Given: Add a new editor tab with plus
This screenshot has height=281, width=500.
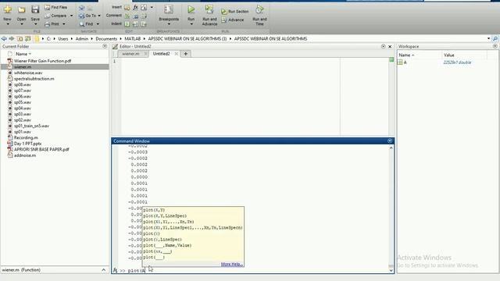Looking at the screenshot, I should [x=186, y=54].
